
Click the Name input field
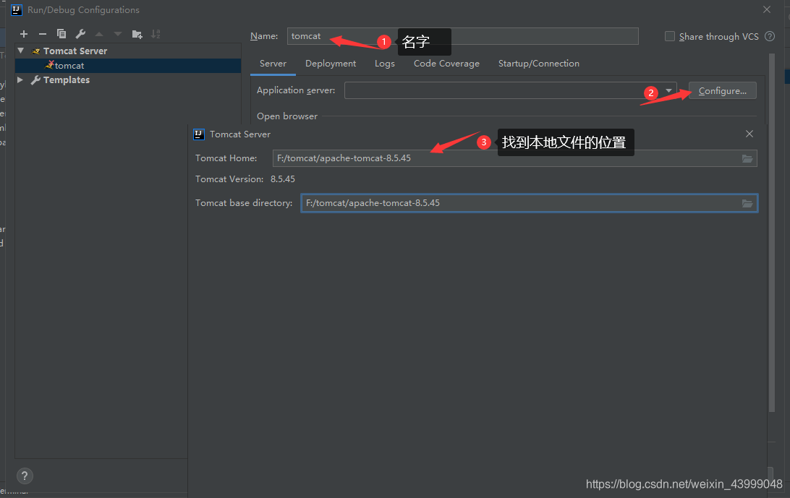point(462,36)
